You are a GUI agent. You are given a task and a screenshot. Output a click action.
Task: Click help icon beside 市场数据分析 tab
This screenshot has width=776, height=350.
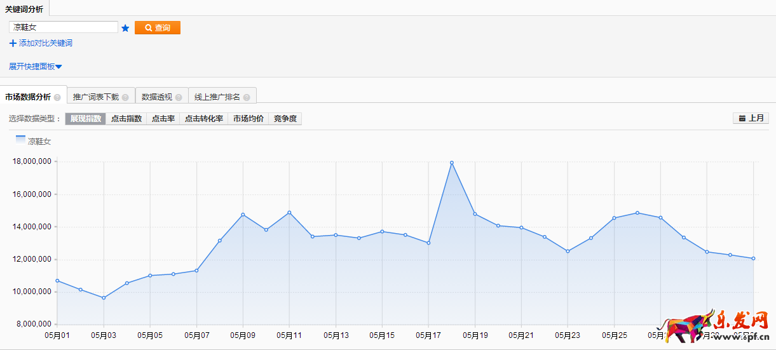tap(57, 97)
